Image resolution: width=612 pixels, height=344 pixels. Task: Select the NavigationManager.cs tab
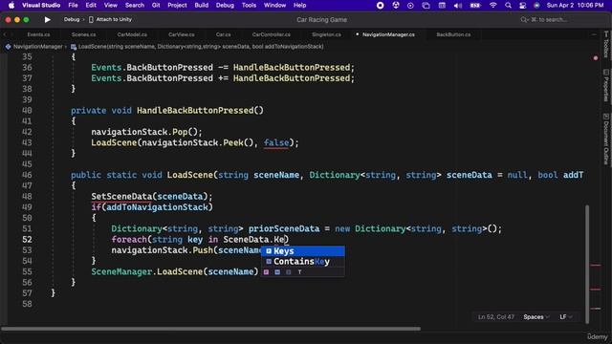(388, 34)
